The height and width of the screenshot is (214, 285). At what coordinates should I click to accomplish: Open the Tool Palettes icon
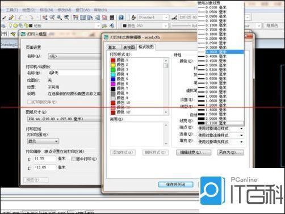click(90, 18)
